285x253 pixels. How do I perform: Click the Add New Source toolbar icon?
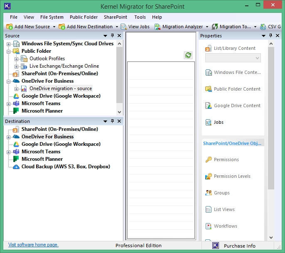[x=9, y=27]
